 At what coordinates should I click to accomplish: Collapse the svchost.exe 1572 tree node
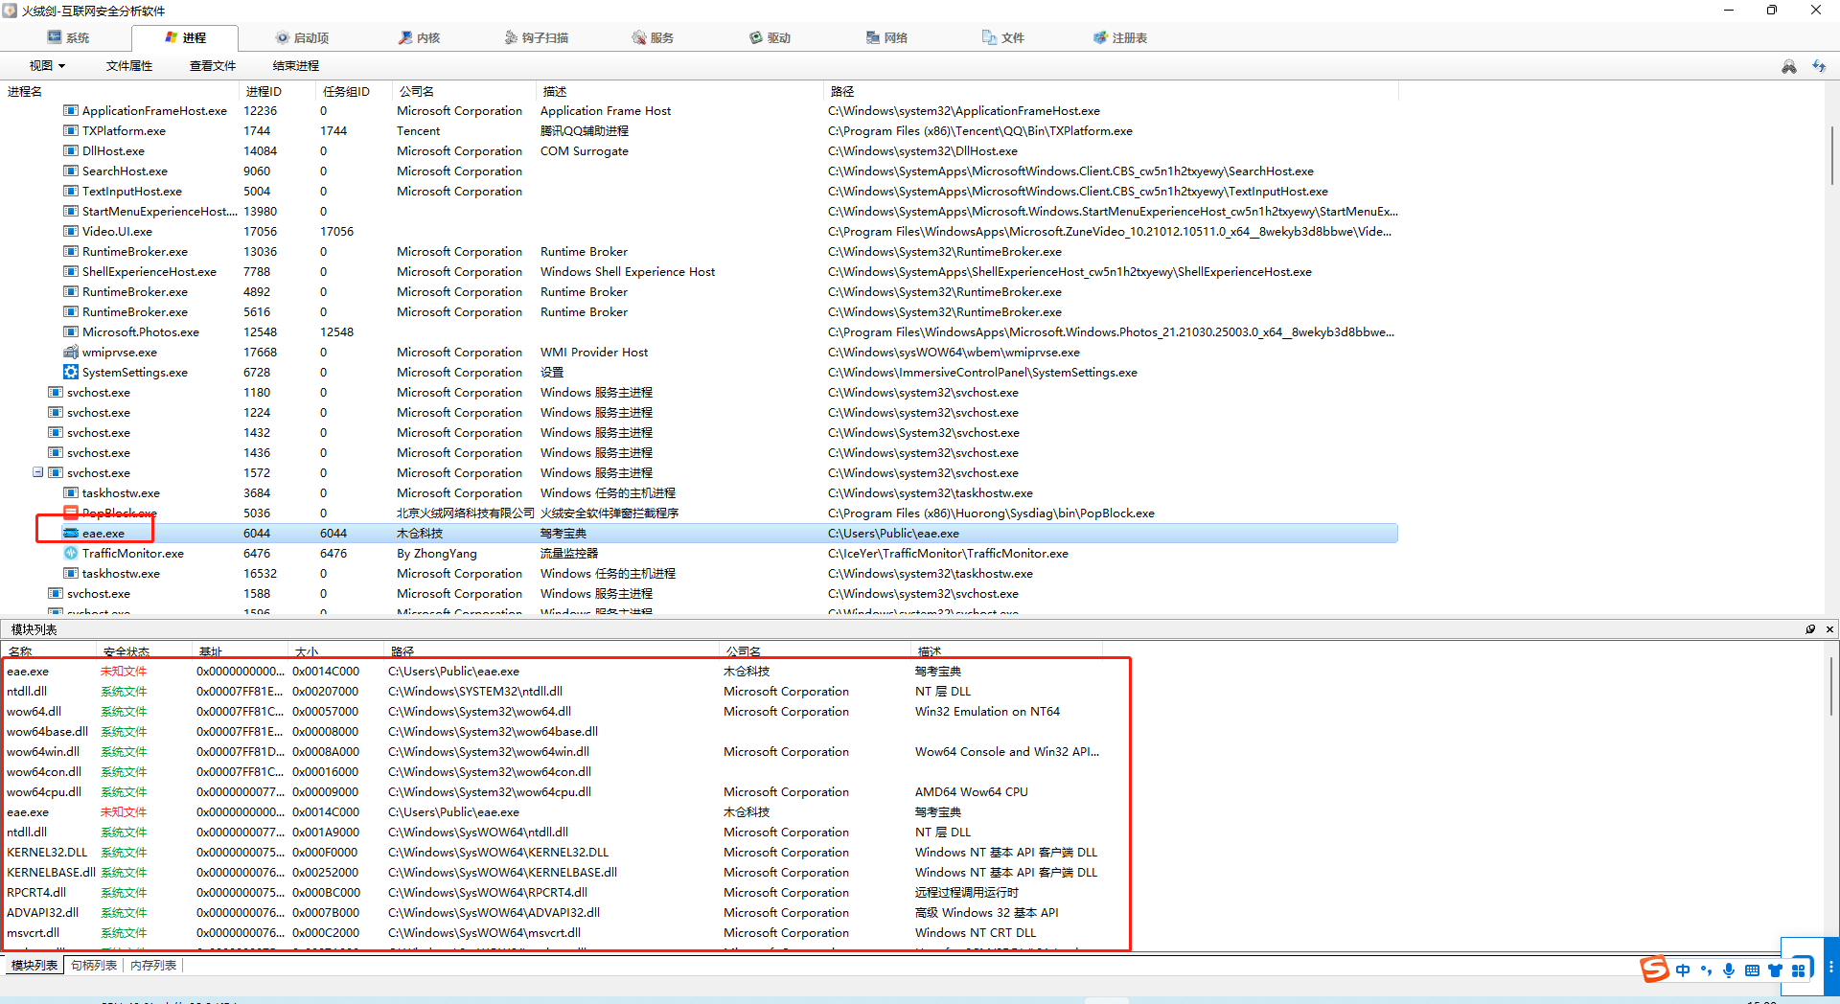tap(37, 472)
